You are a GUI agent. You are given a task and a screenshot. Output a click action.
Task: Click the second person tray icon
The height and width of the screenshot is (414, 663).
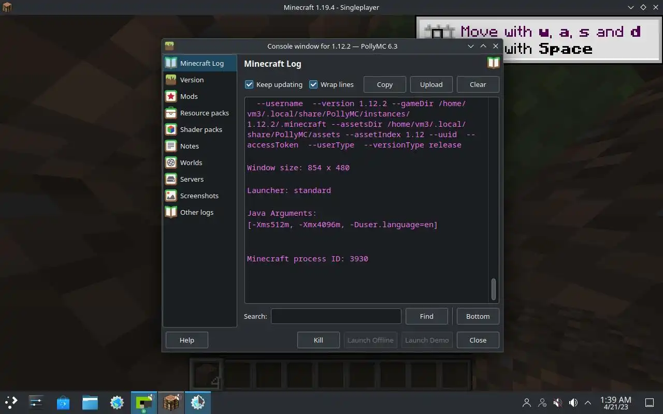tap(542, 403)
